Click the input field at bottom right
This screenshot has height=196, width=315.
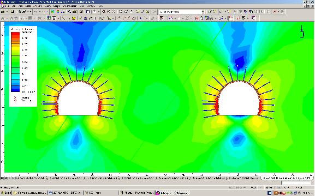click(296, 182)
